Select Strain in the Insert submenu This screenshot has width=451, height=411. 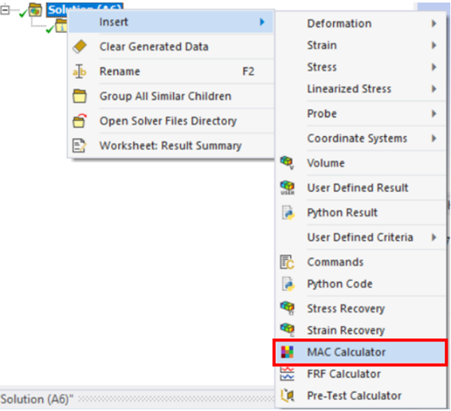pos(361,45)
